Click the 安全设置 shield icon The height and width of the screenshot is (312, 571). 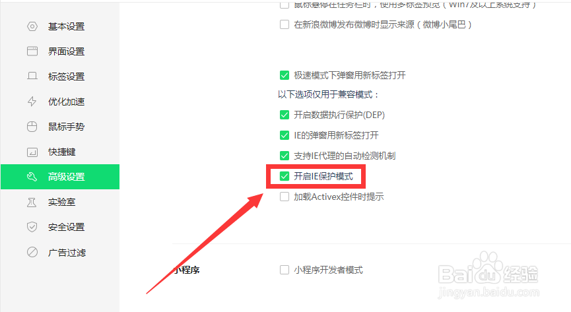click(32, 227)
